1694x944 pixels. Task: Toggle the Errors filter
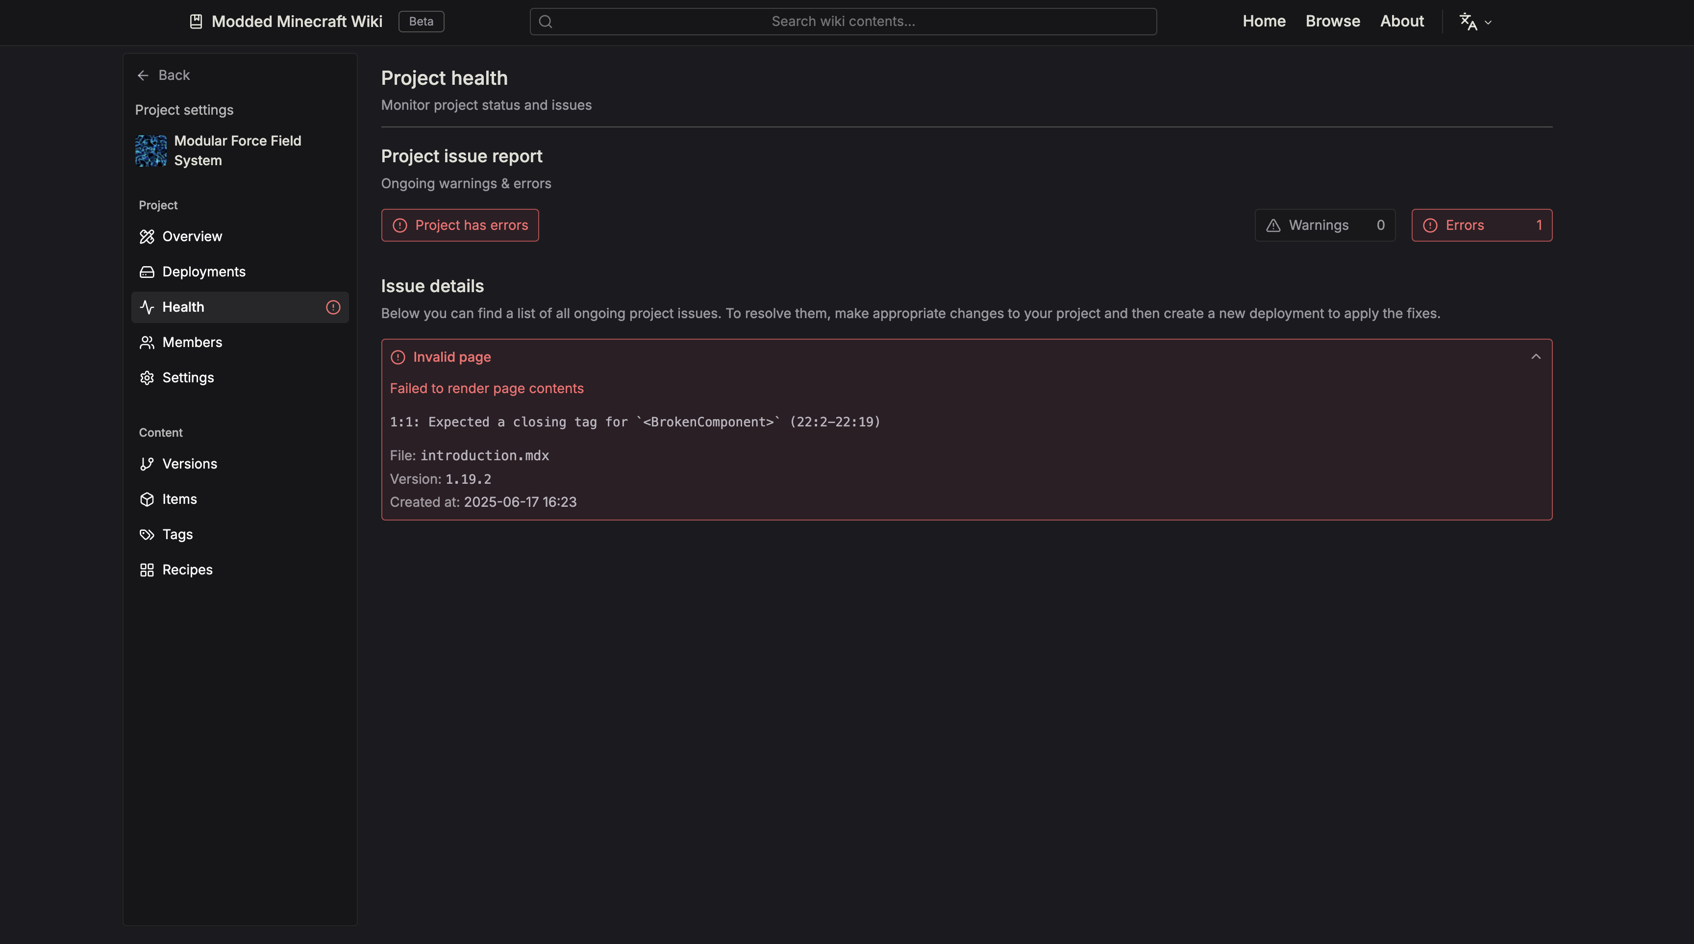(x=1482, y=225)
